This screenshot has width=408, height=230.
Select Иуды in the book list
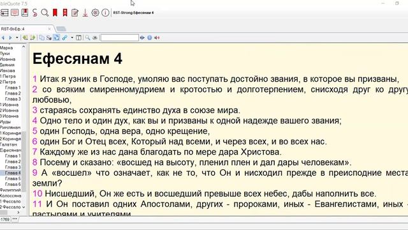(x=6, y=122)
